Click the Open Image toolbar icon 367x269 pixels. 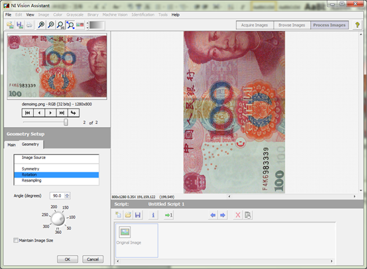click(x=10, y=25)
